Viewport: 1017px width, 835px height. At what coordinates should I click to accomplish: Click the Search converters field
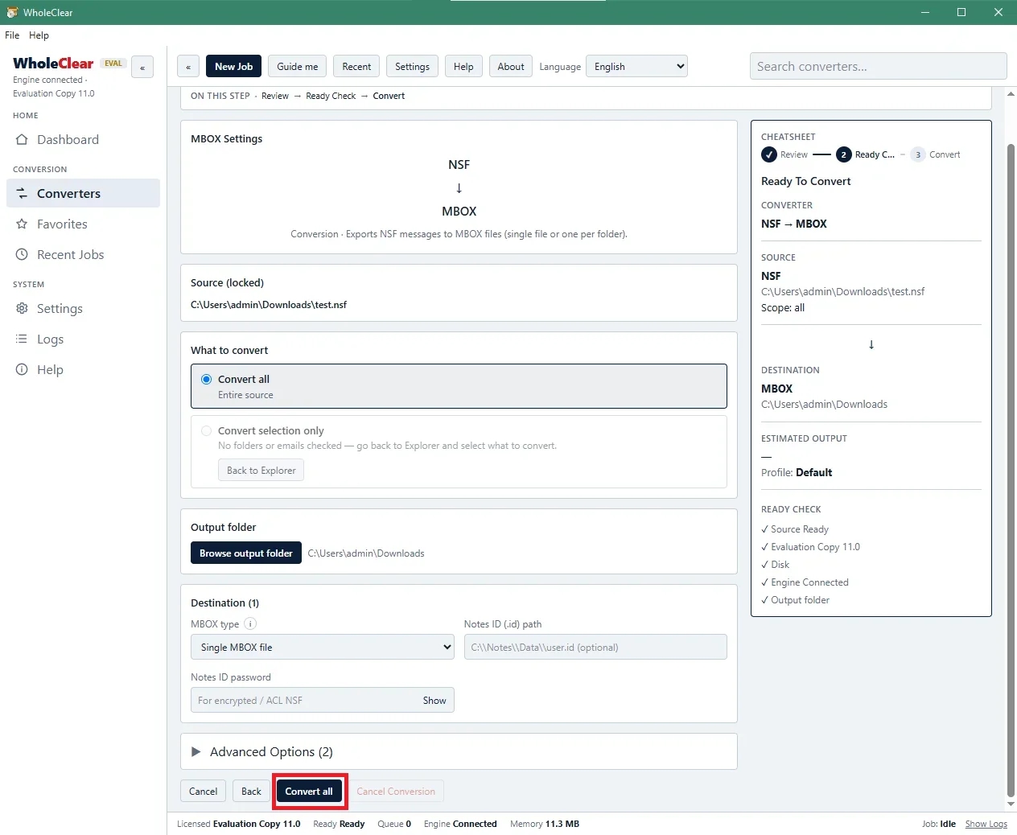pyautogui.click(x=878, y=66)
